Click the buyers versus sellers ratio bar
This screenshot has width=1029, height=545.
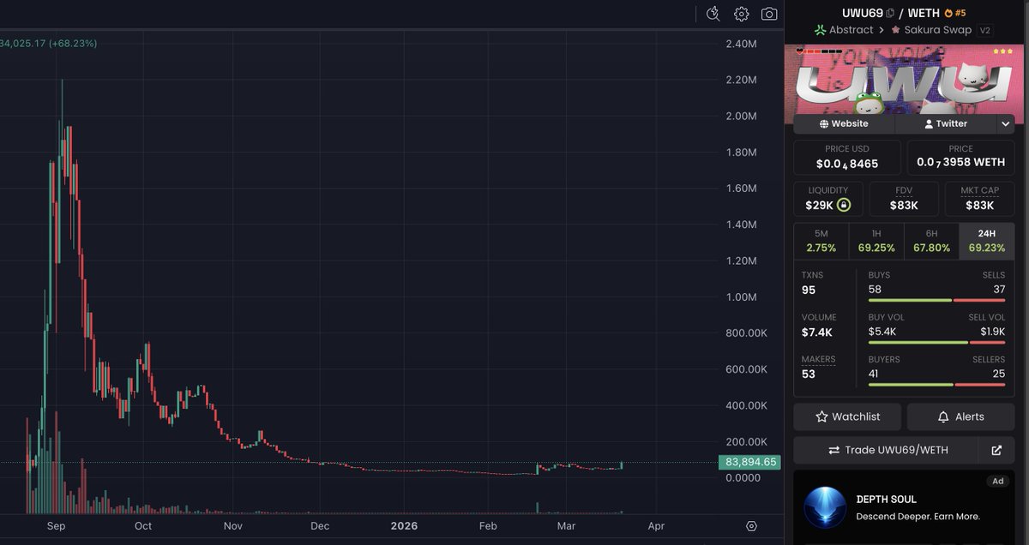click(x=936, y=385)
